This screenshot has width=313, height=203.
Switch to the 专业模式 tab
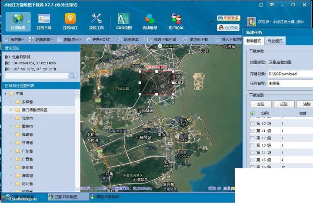tap(275, 41)
